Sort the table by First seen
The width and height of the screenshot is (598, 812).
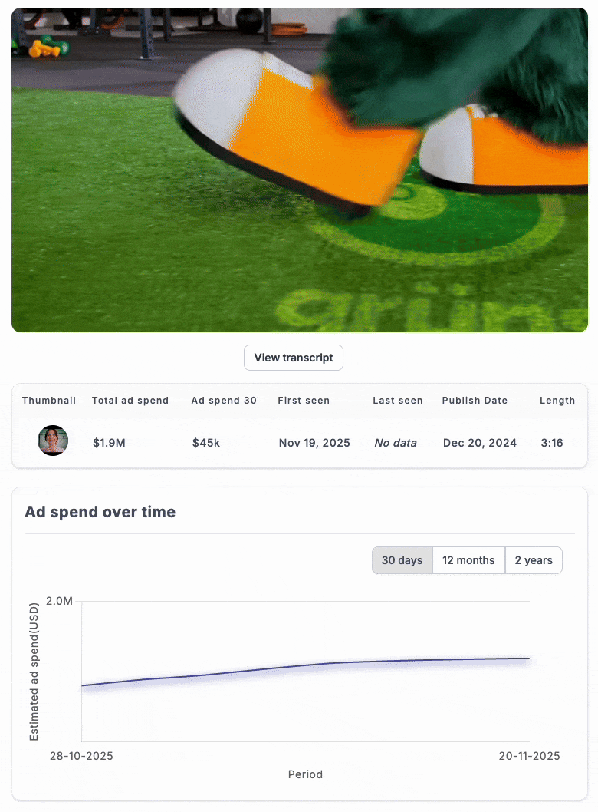pos(303,401)
